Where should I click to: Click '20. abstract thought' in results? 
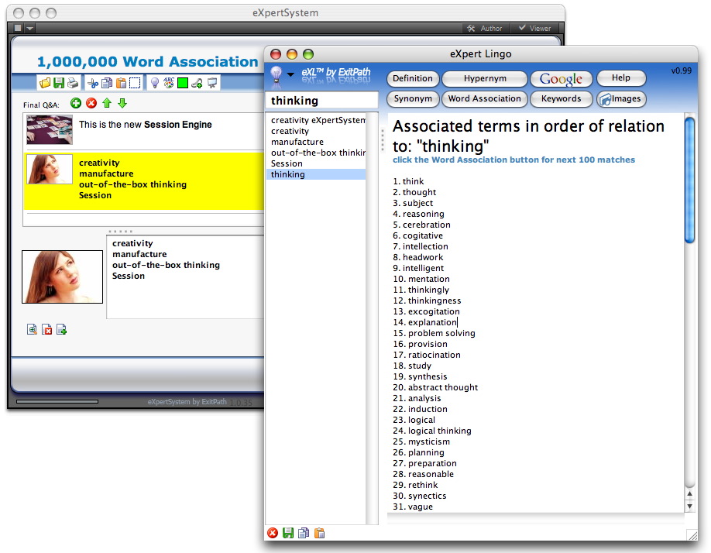pyautogui.click(x=435, y=387)
